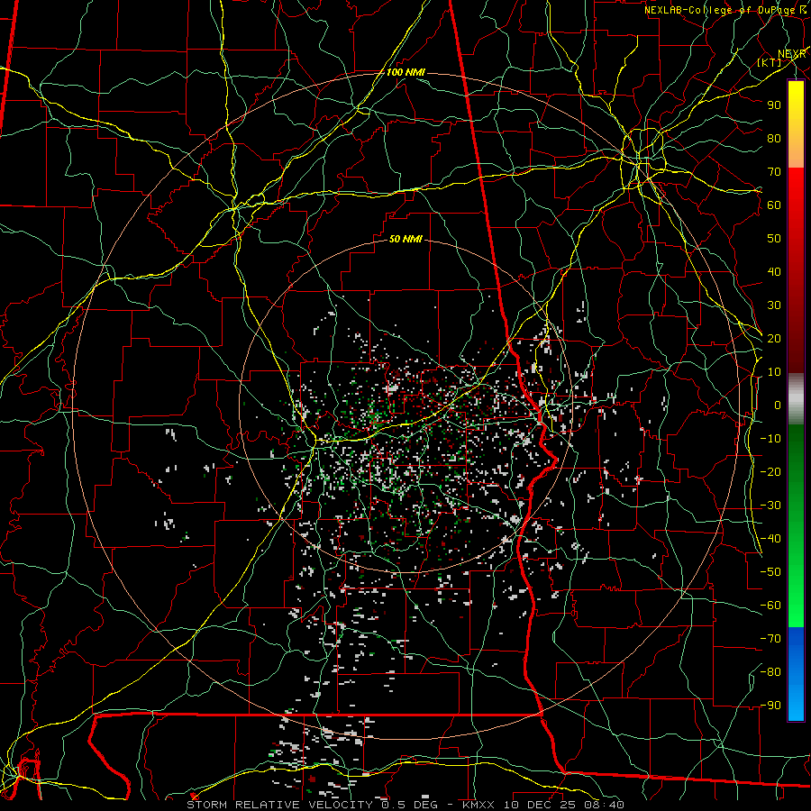Click the 60 knot label on velocity scale
811x811 pixels.
click(774, 205)
